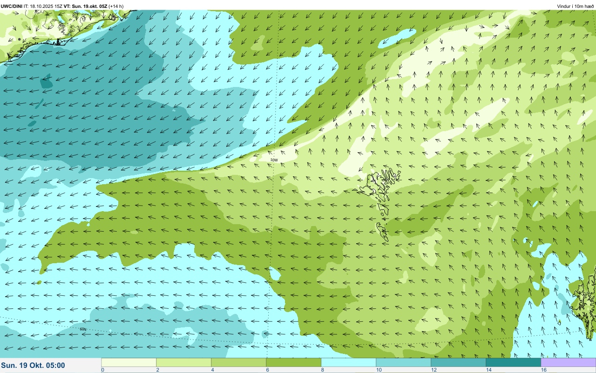Screen dimensions: 596x373
Task: Click legend scale value '14'
Action: (489, 370)
